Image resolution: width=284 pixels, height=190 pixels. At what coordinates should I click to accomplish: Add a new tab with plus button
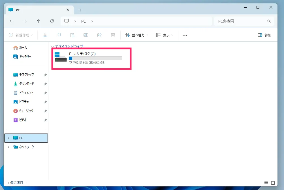80,10
